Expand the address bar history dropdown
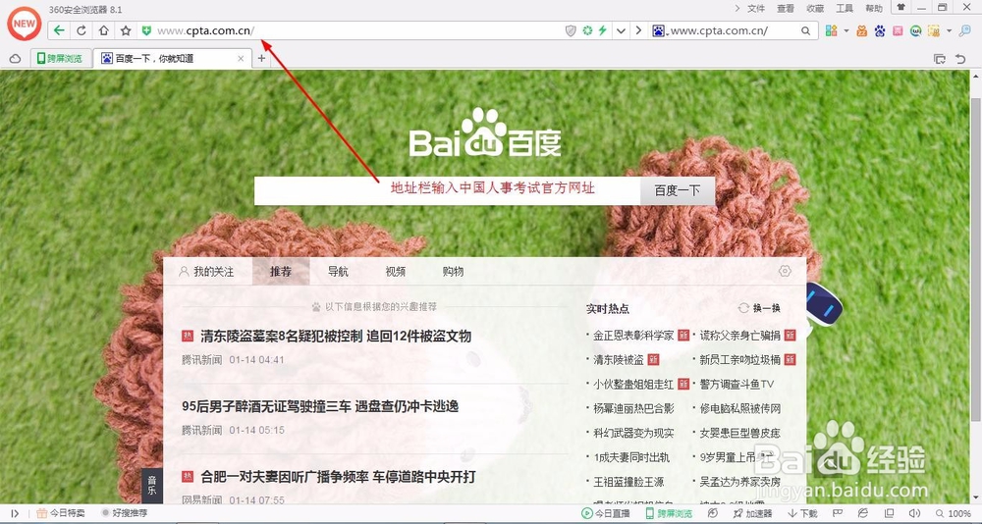This screenshot has height=524, width=982. (621, 30)
